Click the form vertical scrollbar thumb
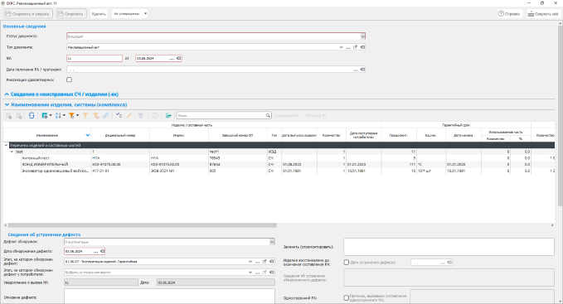 pos(560,115)
